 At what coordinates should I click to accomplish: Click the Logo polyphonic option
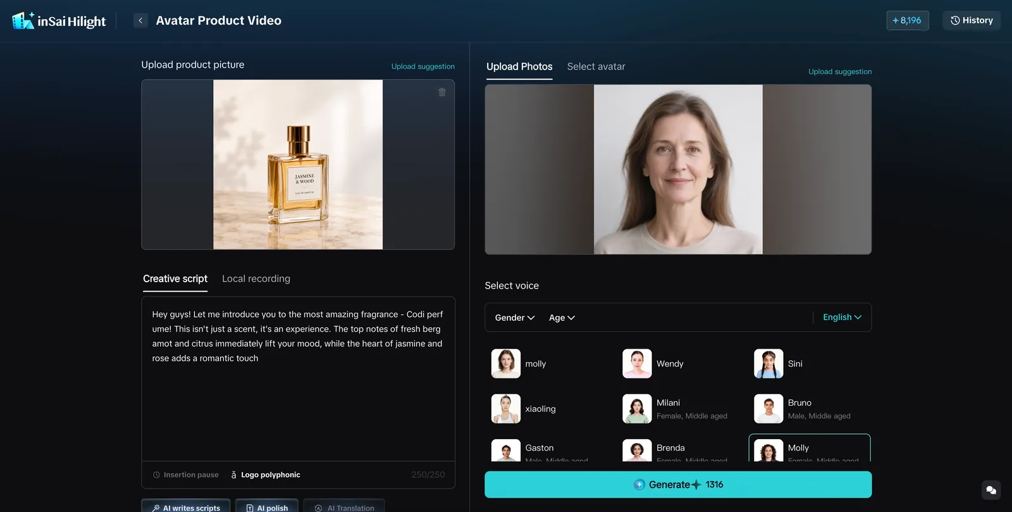coord(265,475)
